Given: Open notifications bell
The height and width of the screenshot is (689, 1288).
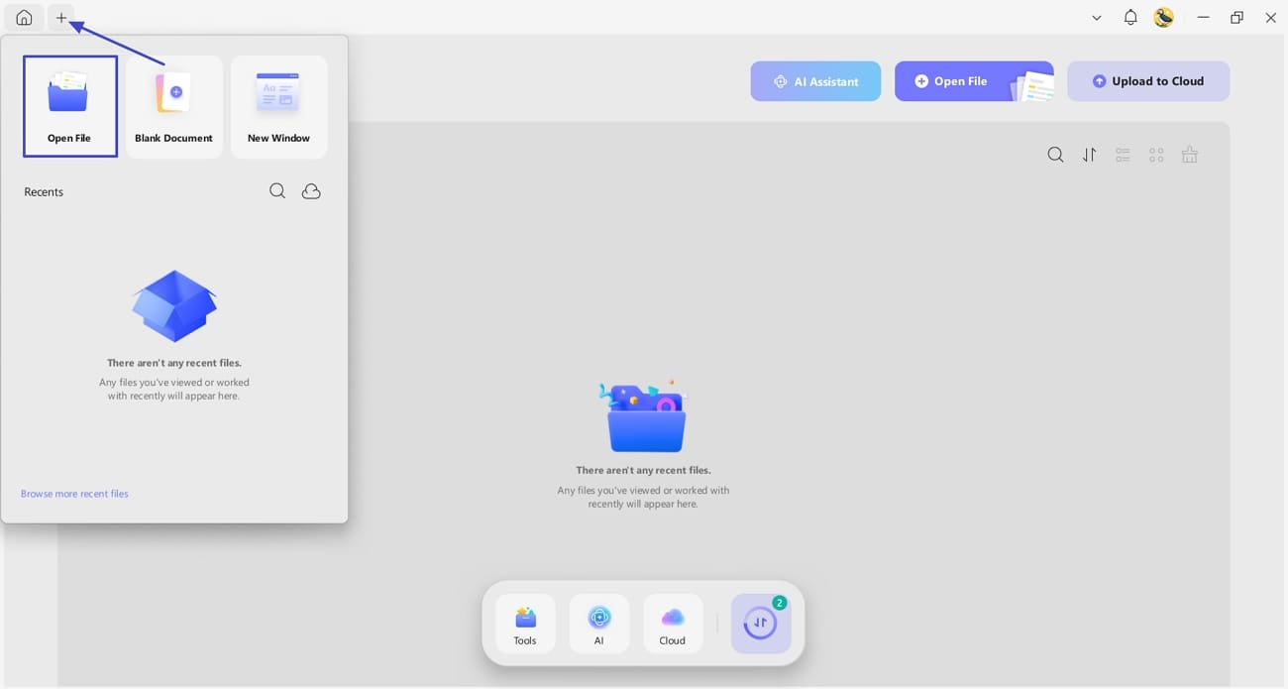Looking at the screenshot, I should [1130, 18].
